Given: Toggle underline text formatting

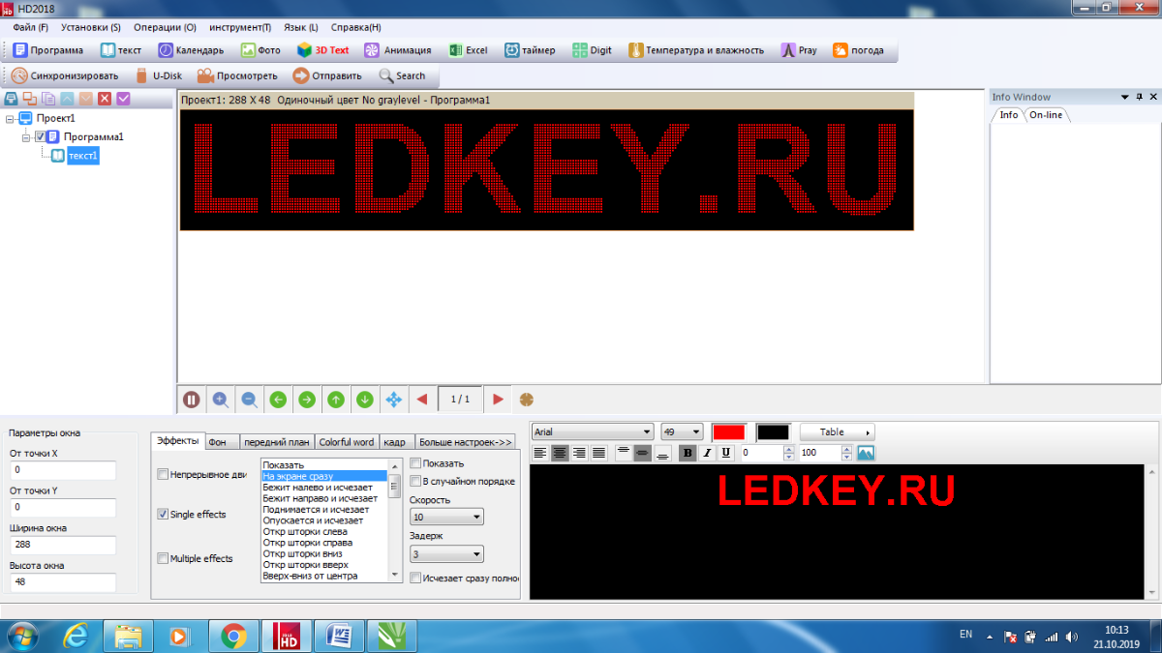Looking at the screenshot, I should 725,453.
